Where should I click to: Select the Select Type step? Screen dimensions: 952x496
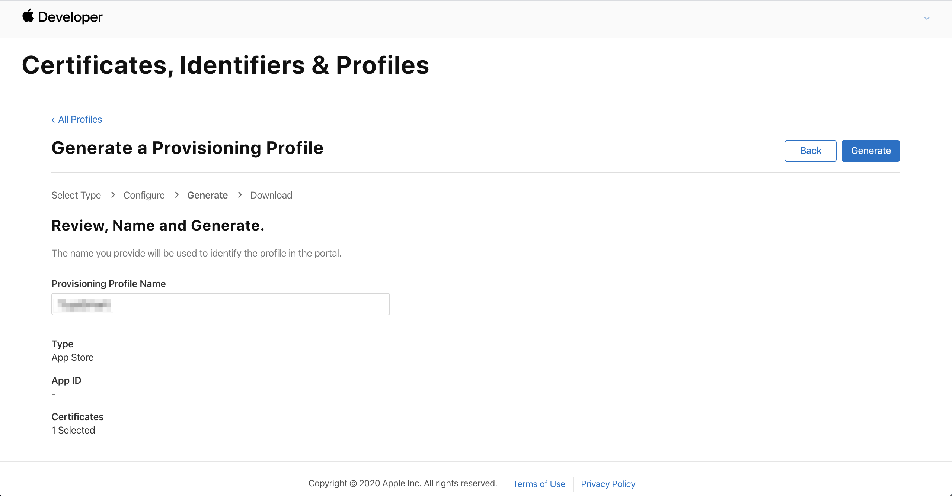click(76, 195)
